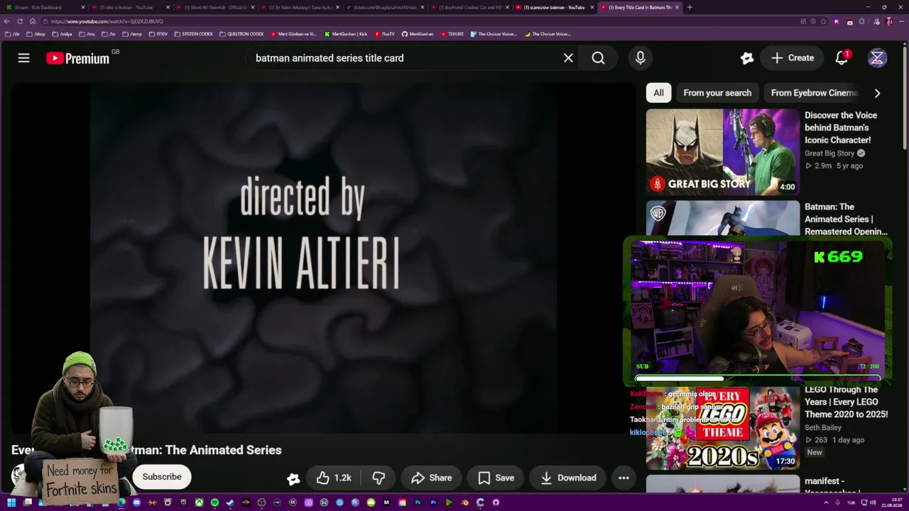Viewport: 909px width, 511px height.
Task: Open the FFXIV bookmark folder
Action: point(158,34)
